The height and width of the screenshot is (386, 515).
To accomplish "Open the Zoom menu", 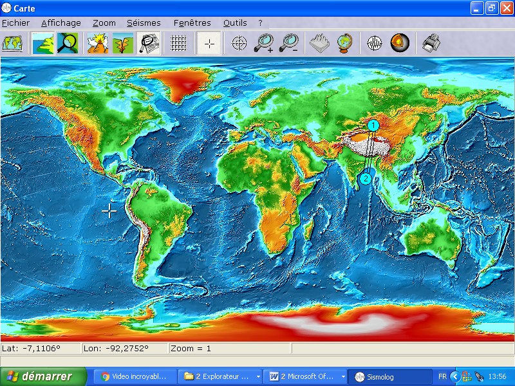I will (104, 23).
